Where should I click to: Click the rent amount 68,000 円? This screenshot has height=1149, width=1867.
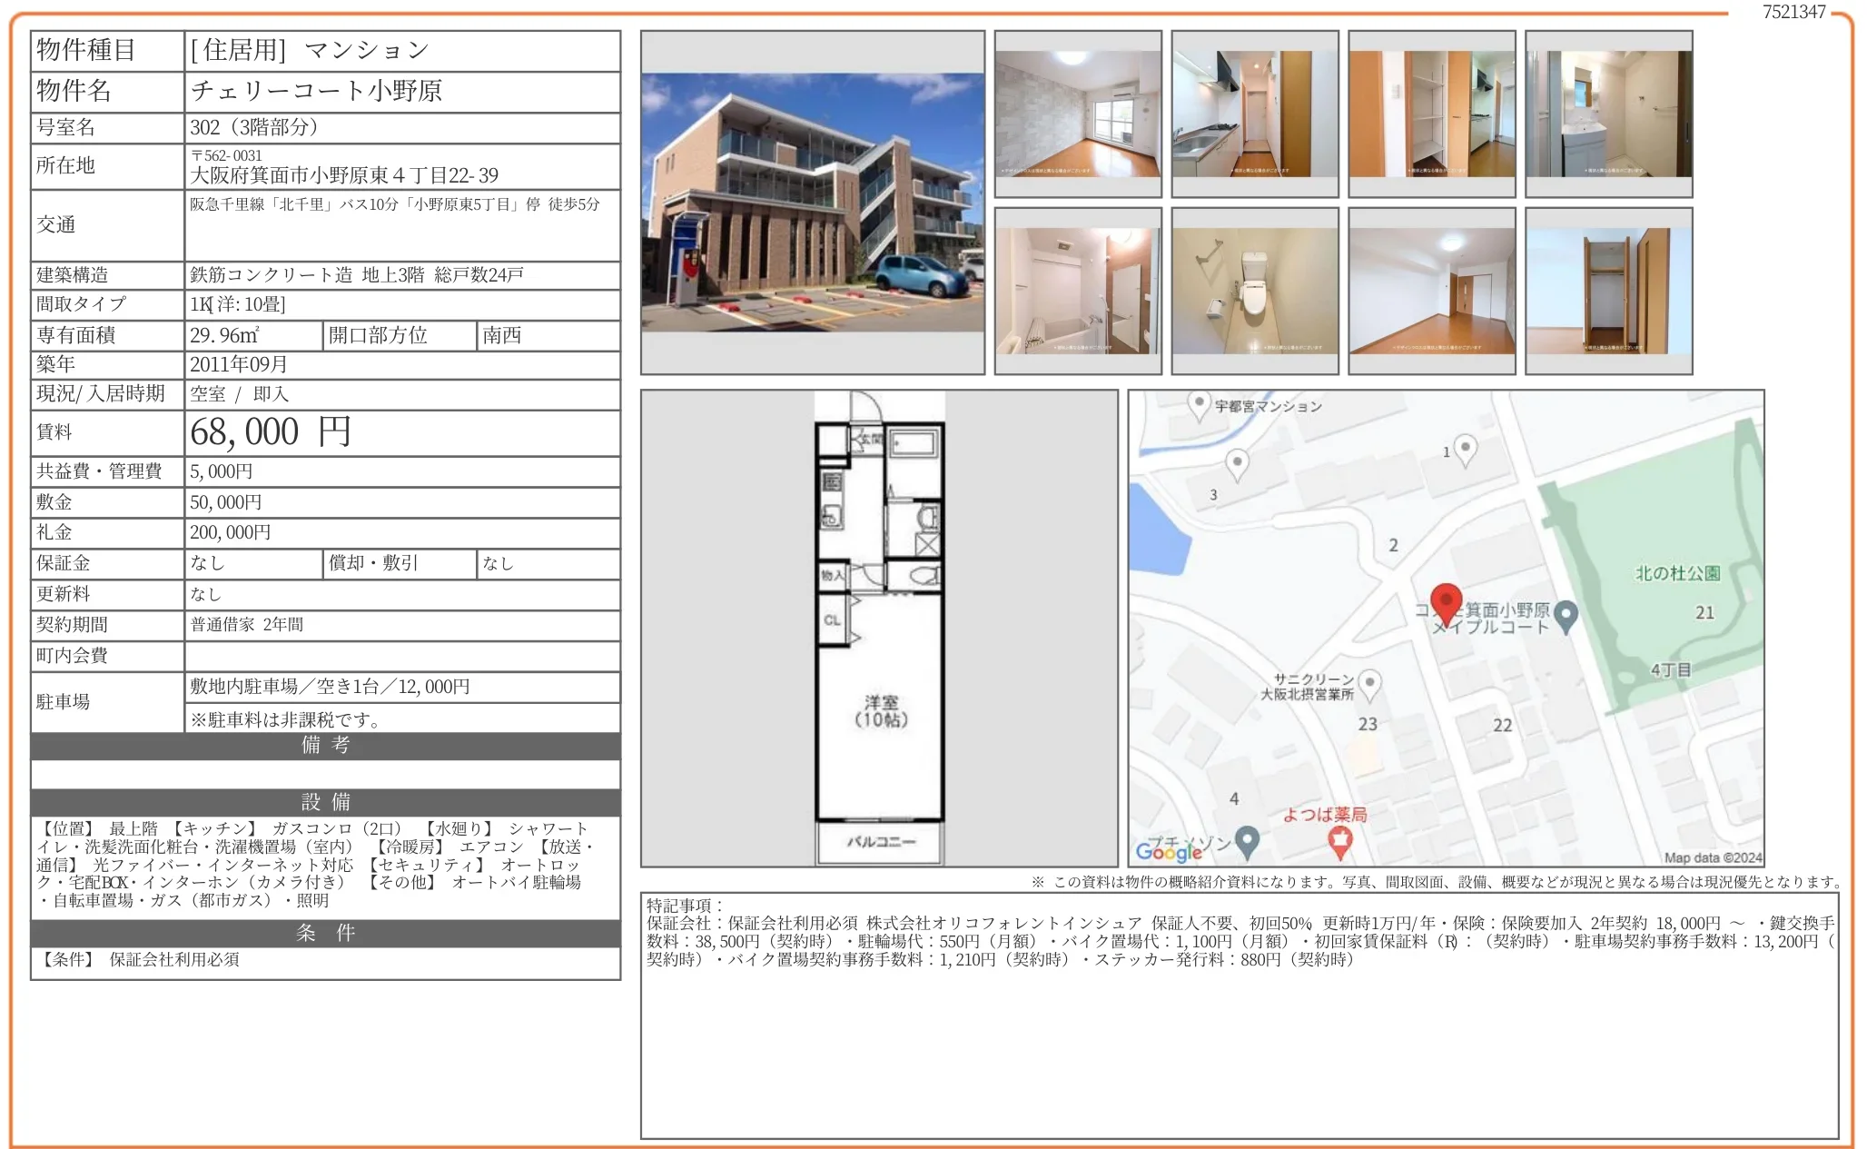[271, 432]
